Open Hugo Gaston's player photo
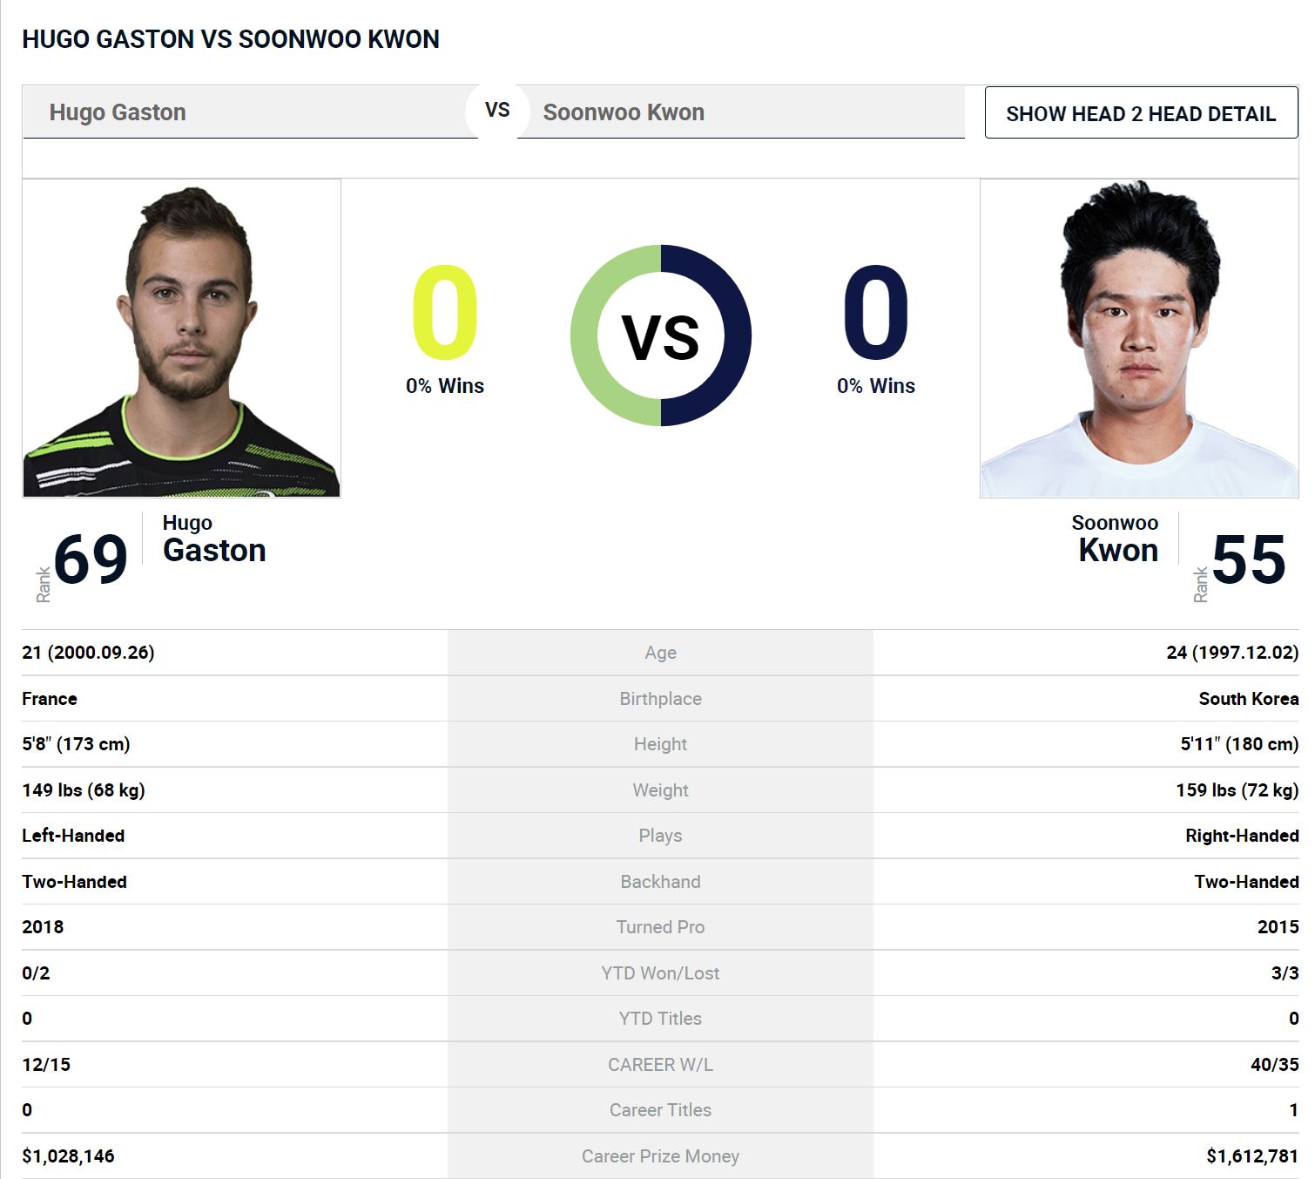This screenshot has height=1179, width=1315. (181, 338)
